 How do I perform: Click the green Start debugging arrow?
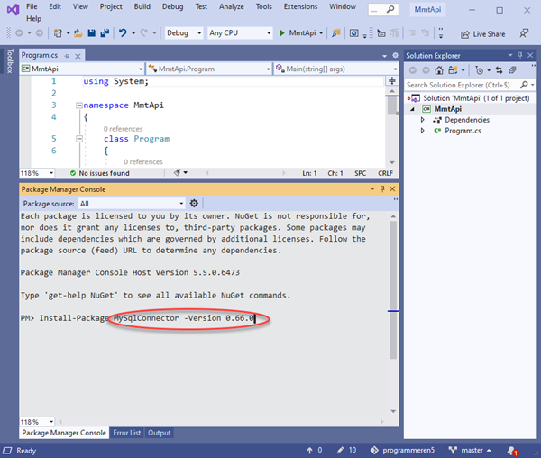[282, 33]
